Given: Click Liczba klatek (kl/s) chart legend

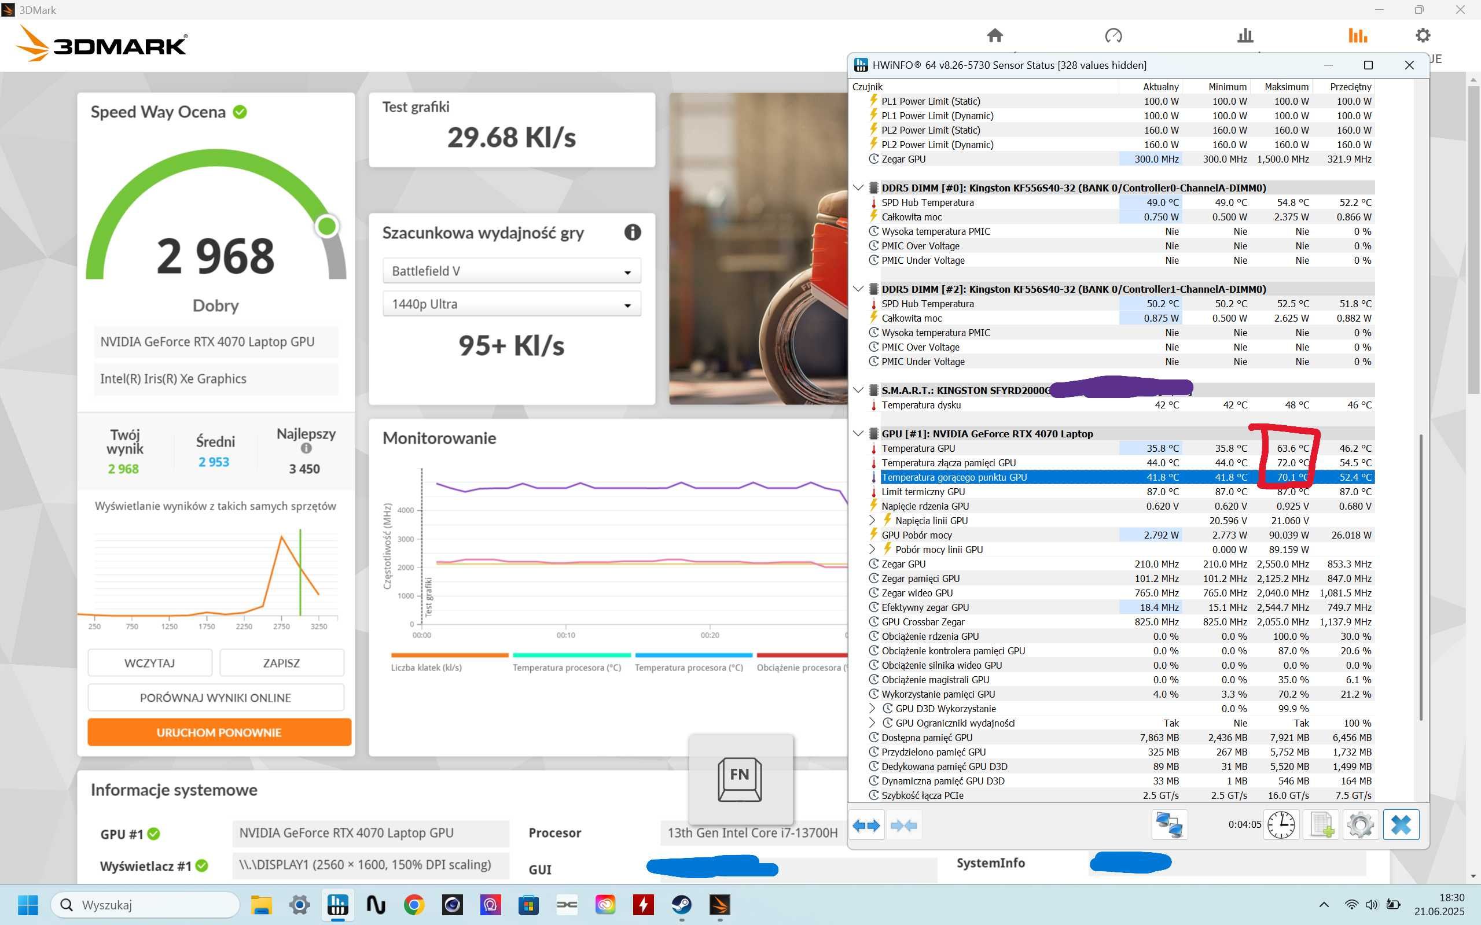Looking at the screenshot, I should [427, 668].
